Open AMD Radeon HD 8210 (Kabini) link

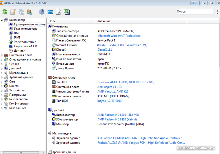[x=117, y=119]
